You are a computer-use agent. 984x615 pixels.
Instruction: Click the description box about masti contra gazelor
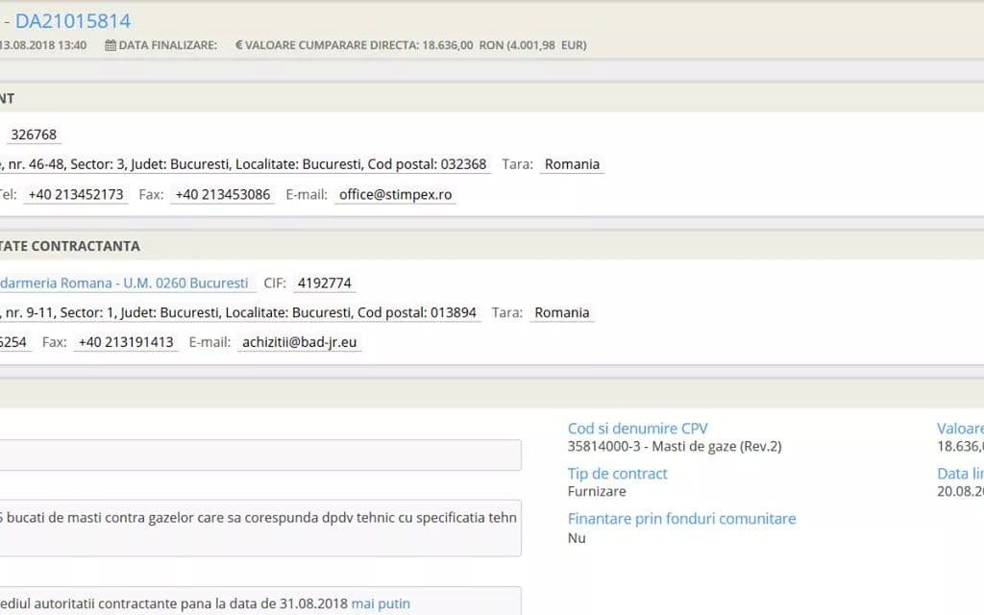[259, 527]
